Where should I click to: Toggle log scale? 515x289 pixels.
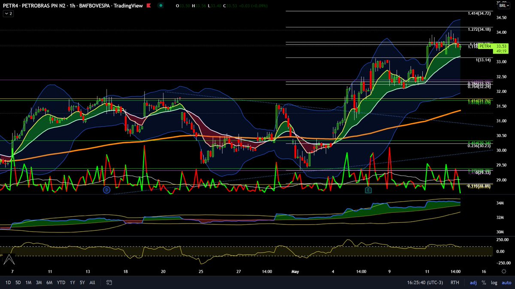(494, 283)
